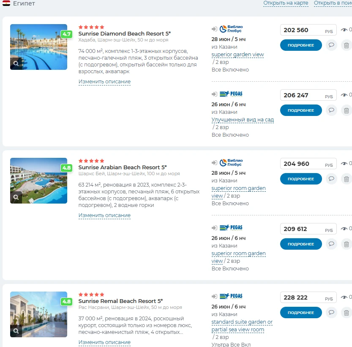Click arrow icon beside Pegas 228 222 offer
The height and width of the screenshot is (347, 352).
tap(214, 297)
